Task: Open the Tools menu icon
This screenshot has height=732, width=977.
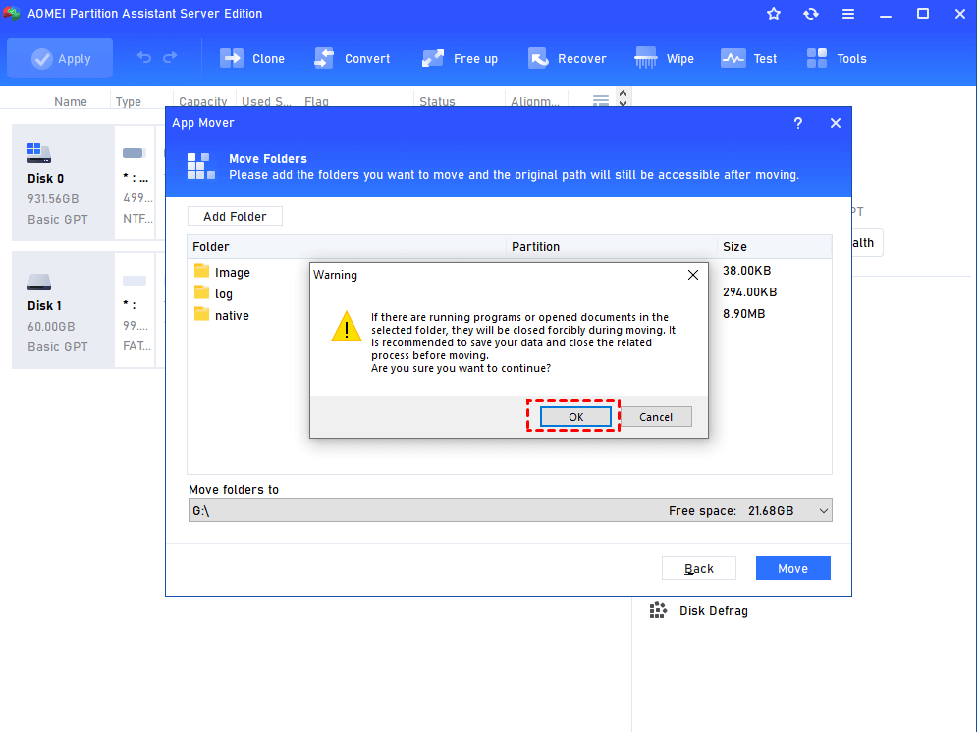Action: click(x=817, y=59)
